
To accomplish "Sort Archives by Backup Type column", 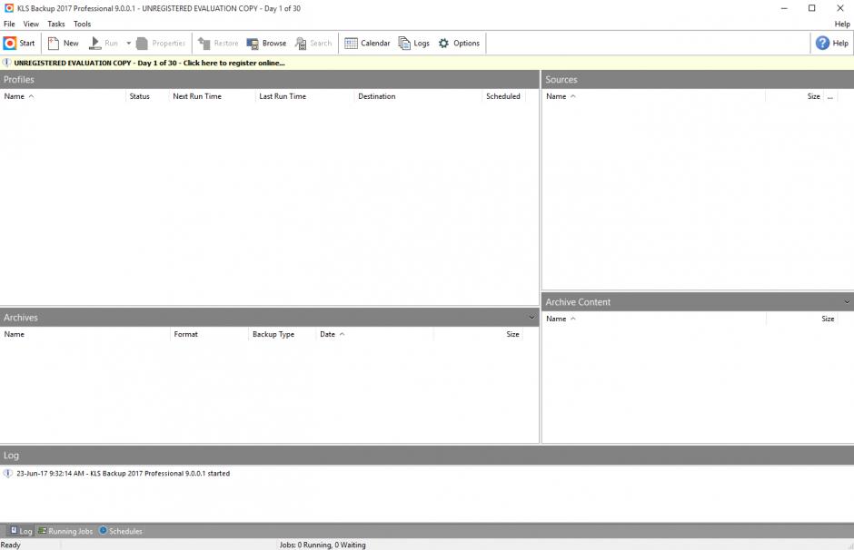I will tap(283, 334).
